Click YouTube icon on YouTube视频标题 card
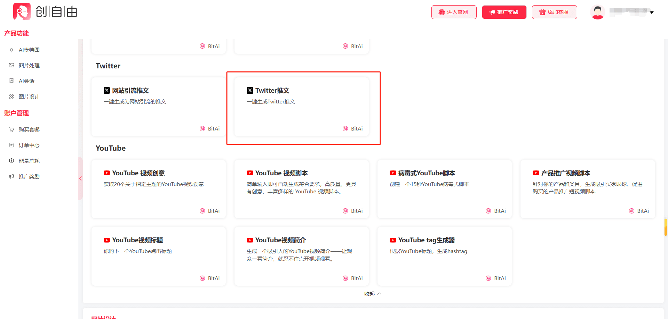 pyautogui.click(x=107, y=240)
